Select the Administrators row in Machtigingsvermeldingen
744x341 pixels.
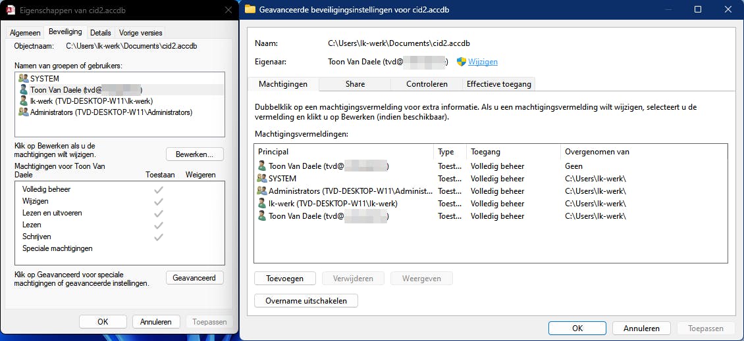click(x=491, y=191)
